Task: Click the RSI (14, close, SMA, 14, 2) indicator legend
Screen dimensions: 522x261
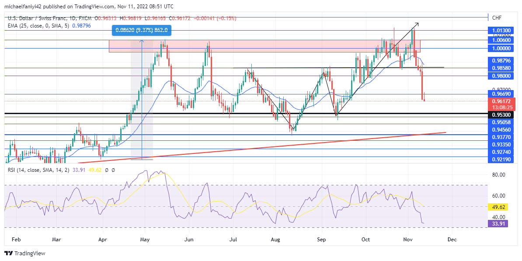Action: tap(38, 170)
